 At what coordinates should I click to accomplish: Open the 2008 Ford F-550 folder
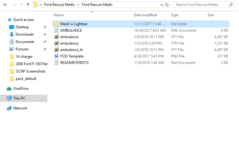31,64
